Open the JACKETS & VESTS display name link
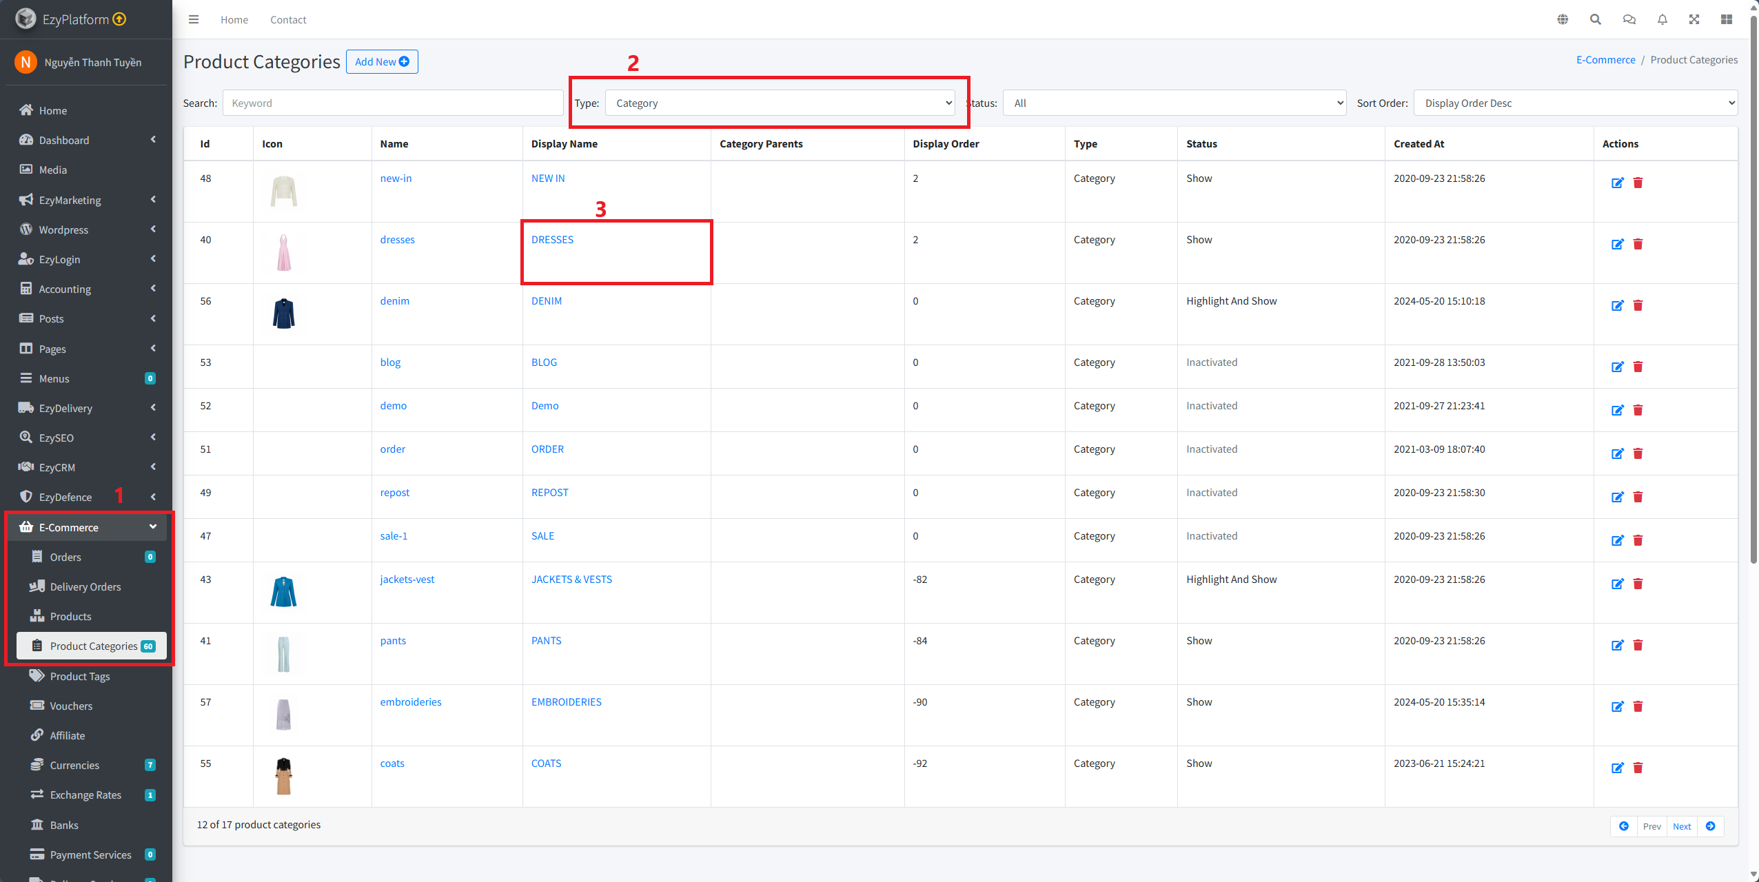Screen dimensions: 1759x882 (x=571, y=580)
